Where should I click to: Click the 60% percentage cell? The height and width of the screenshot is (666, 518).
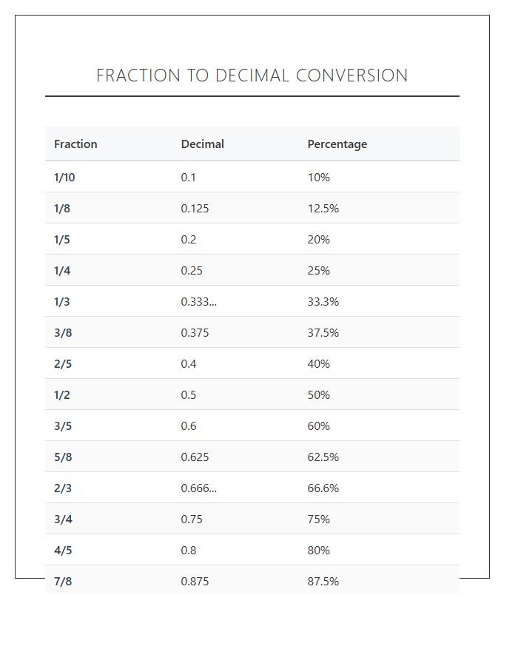pyautogui.click(x=318, y=425)
